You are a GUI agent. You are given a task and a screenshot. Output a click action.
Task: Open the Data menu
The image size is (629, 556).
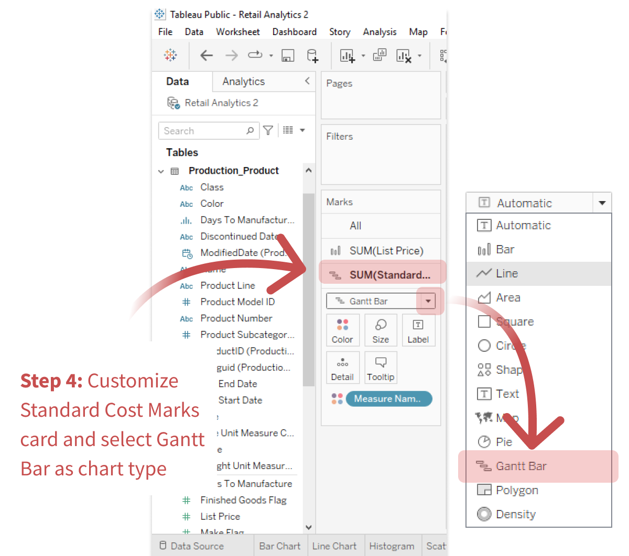point(194,32)
